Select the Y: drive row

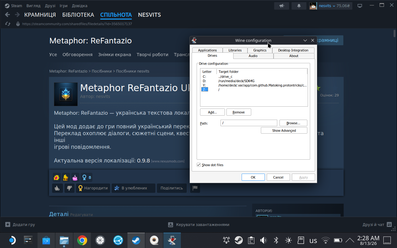[254, 85]
